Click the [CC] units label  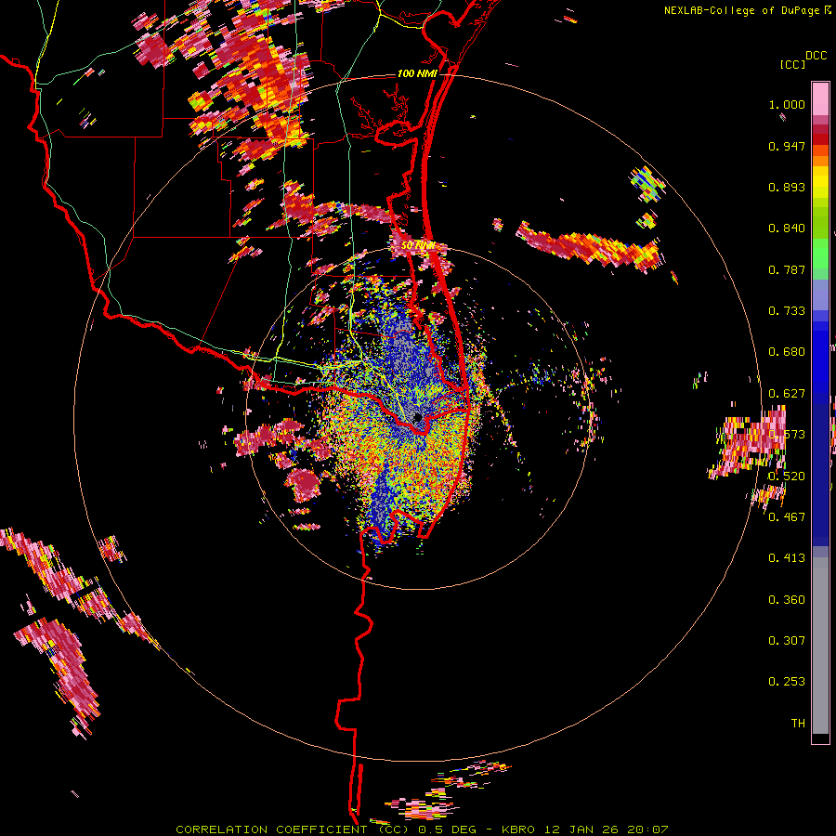(x=792, y=64)
